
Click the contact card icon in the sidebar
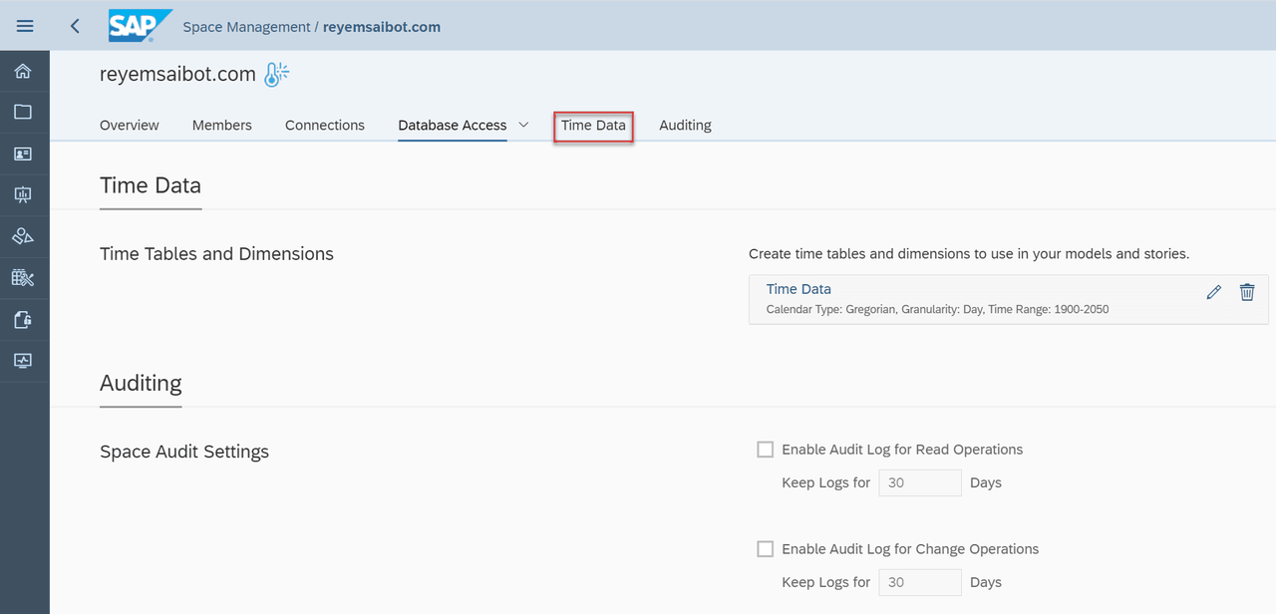pyautogui.click(x=24, y=153)
